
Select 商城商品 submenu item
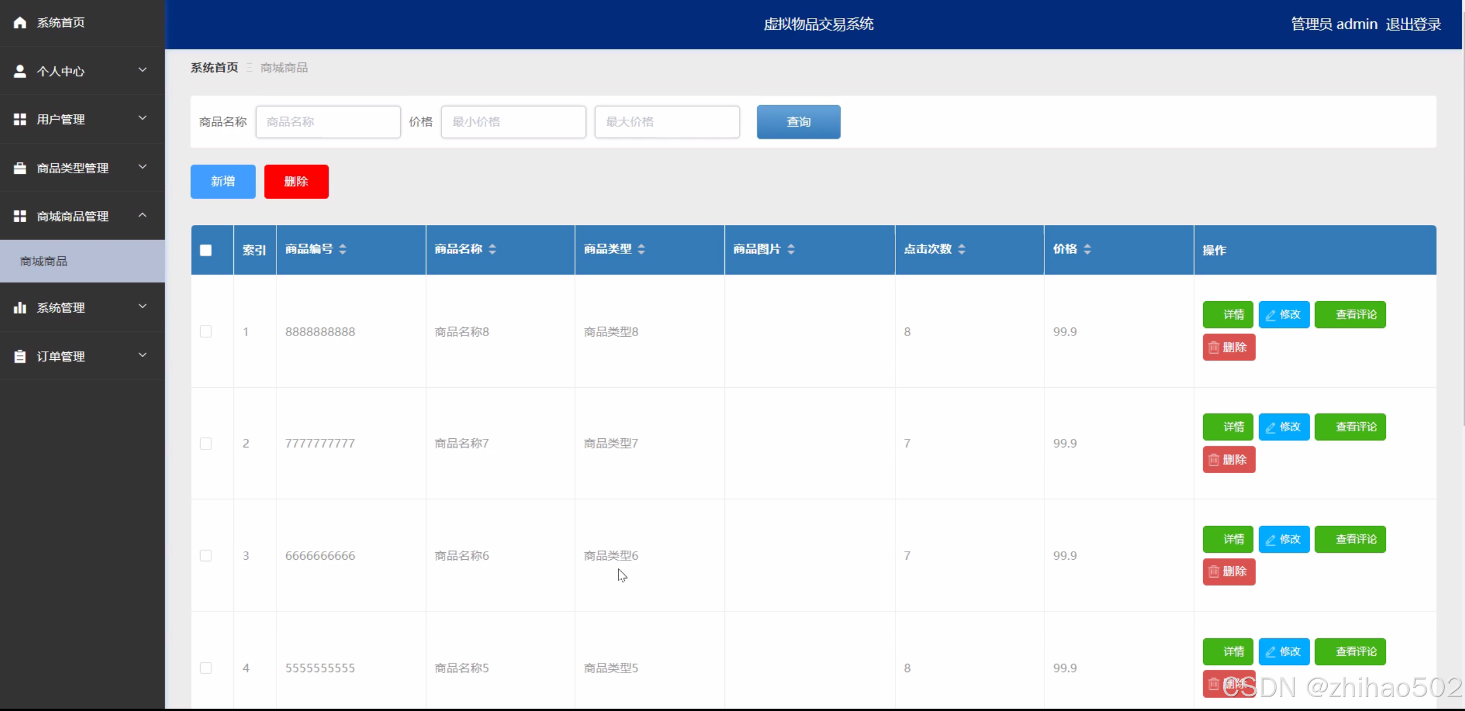point(83,262)
